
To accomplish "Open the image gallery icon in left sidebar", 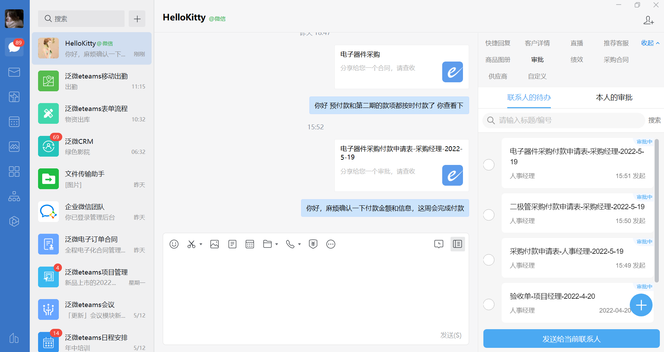I will pyautogui.click(x=14, y=147).
